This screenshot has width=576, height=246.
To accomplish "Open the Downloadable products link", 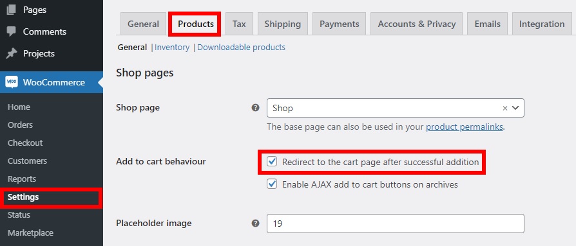I will 242,48.
